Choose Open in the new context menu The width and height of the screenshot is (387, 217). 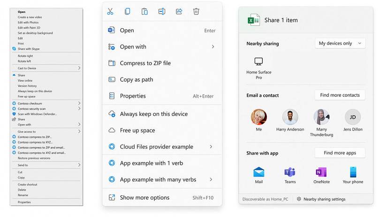coord(162,31)
